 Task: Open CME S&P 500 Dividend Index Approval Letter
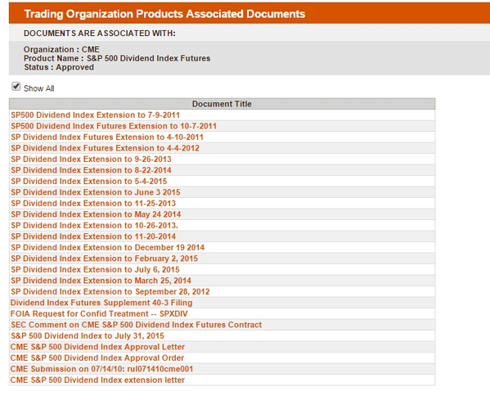click(x=97, y=347)
